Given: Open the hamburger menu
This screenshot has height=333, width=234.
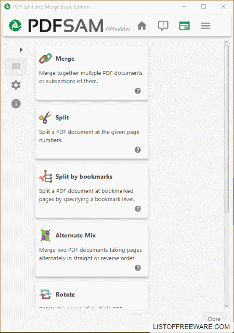Looking at the screenshot, I should [x=205, y=26].
